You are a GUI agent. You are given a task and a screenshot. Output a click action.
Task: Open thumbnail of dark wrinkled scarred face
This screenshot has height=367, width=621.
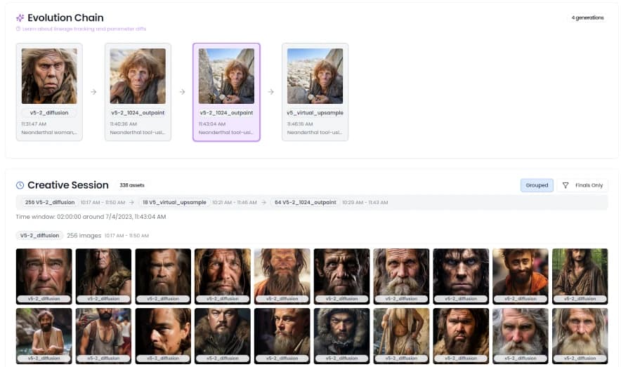pyautogui.click(x=342, y=276)
